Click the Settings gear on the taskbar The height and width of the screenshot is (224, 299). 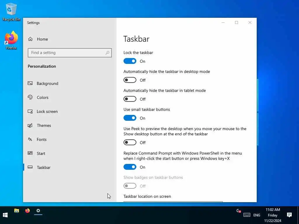click(x=38, y=211)
